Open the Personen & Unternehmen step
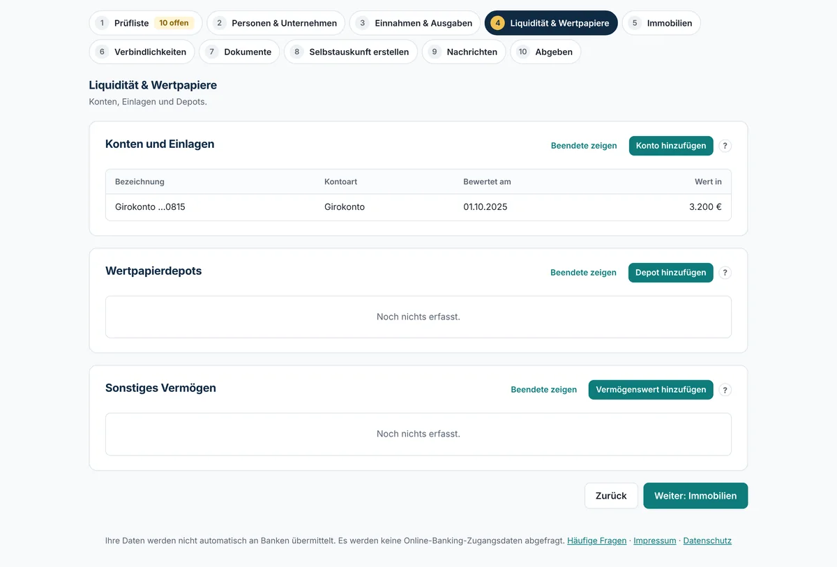The width and height of the screenshot is (837, 567). [x=276, y=23]
